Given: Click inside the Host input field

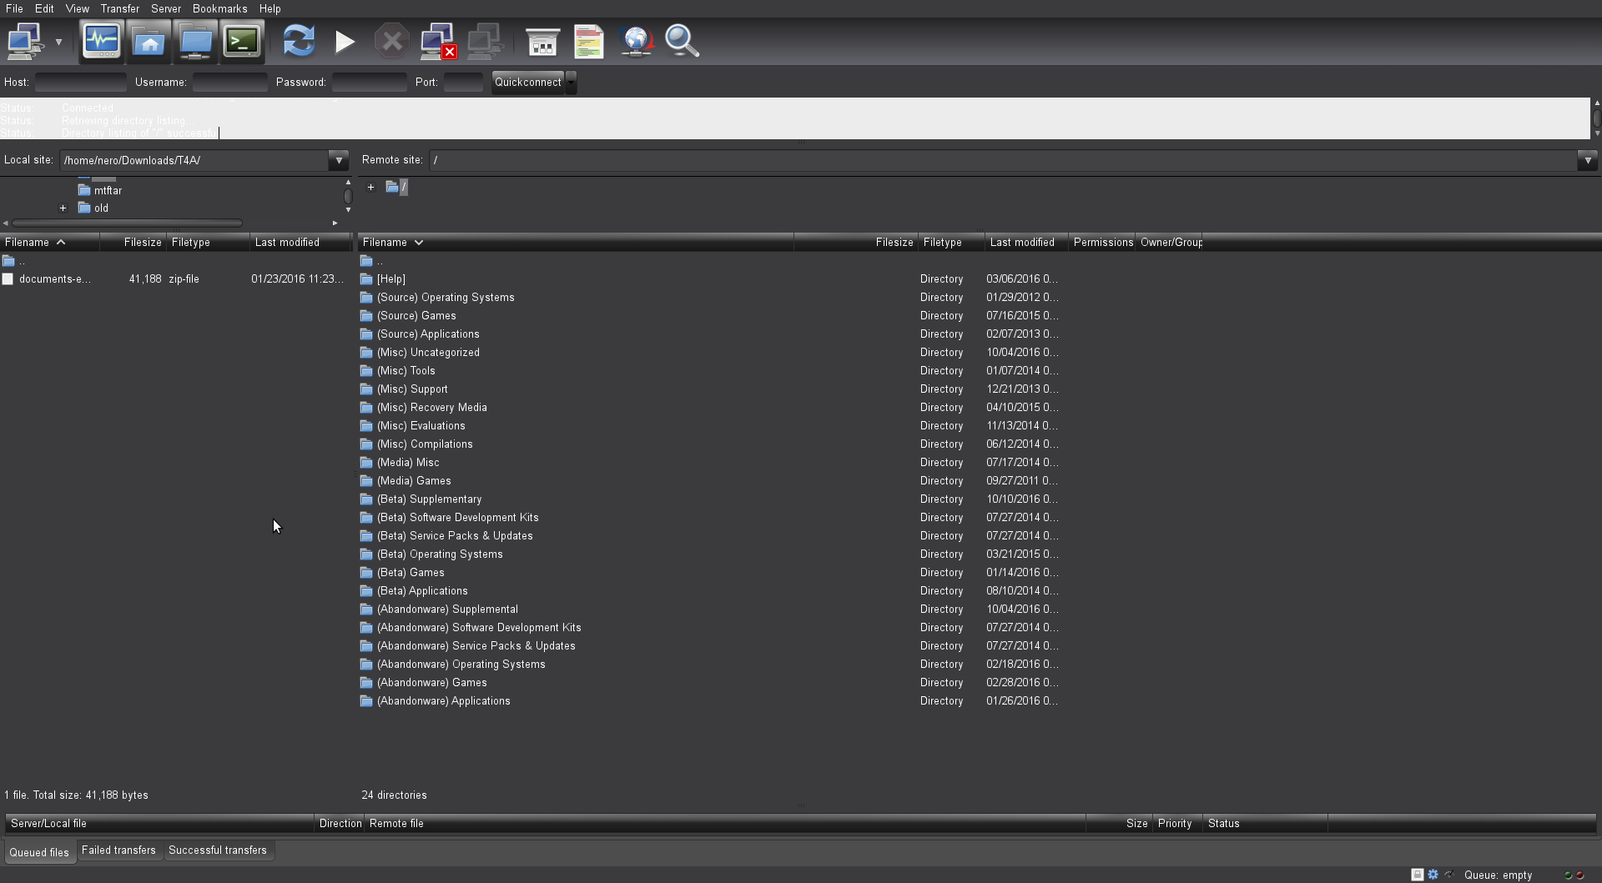Looking at the screenshot, I should [80, 83].
